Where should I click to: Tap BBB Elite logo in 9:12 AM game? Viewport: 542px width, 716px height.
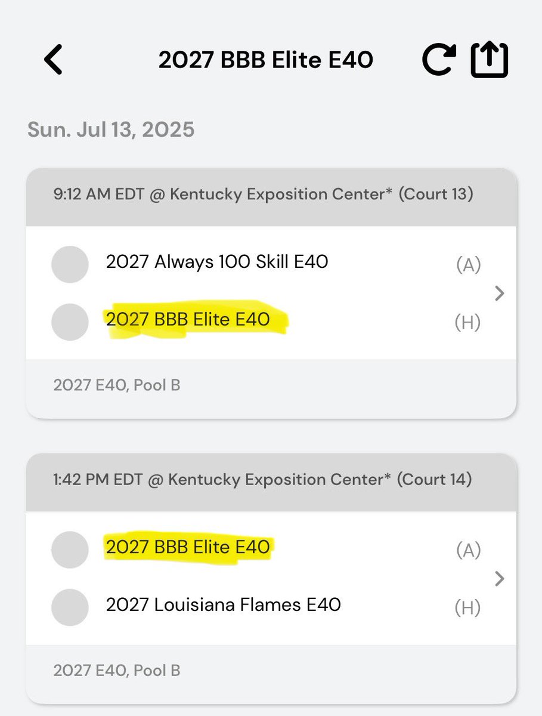(x=70, y=322)
